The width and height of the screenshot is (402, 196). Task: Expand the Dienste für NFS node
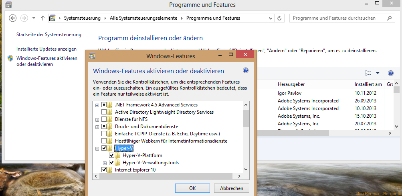[97, 120]
